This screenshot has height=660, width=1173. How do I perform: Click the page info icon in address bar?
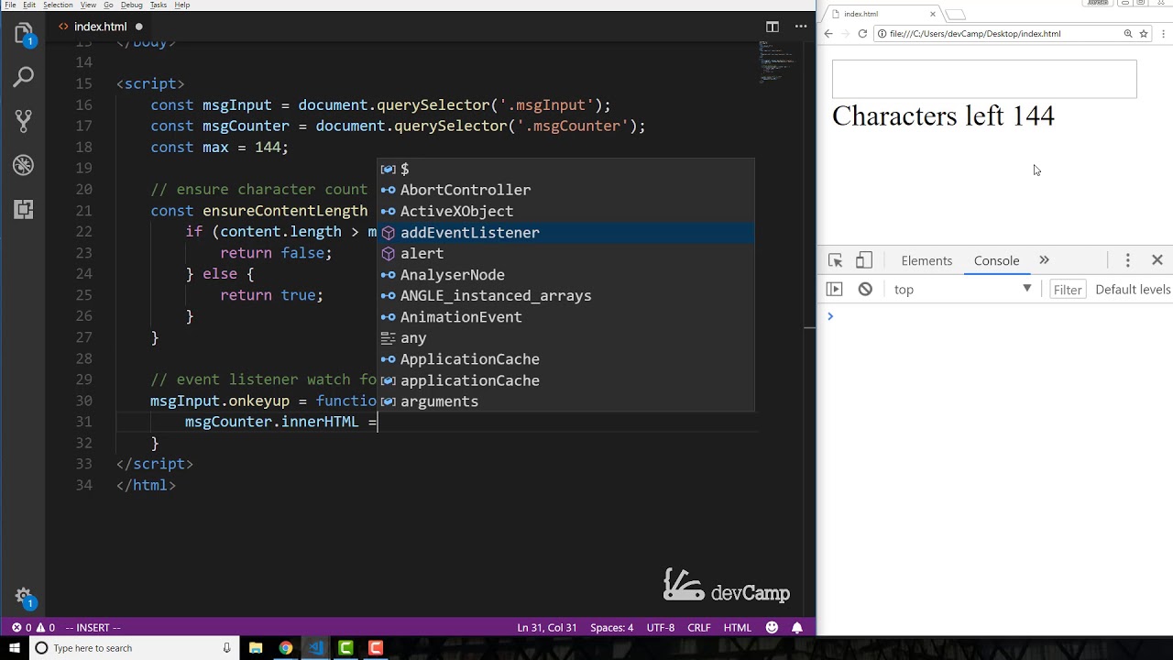click(x=882, y=34)
